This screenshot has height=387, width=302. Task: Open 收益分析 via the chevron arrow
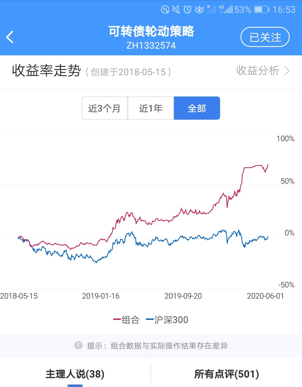[x=287, y=71]
